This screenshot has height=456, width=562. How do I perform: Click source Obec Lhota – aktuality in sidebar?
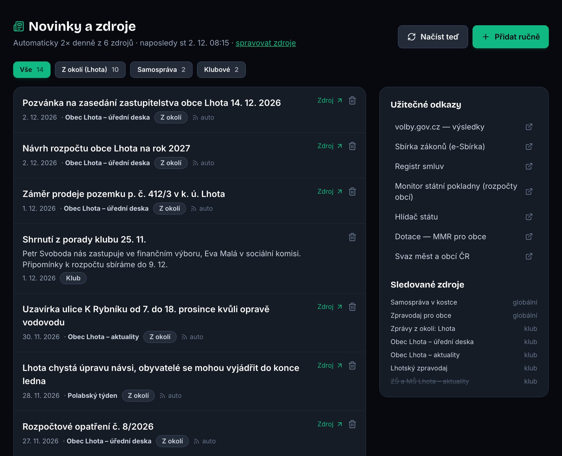point(425,355)
